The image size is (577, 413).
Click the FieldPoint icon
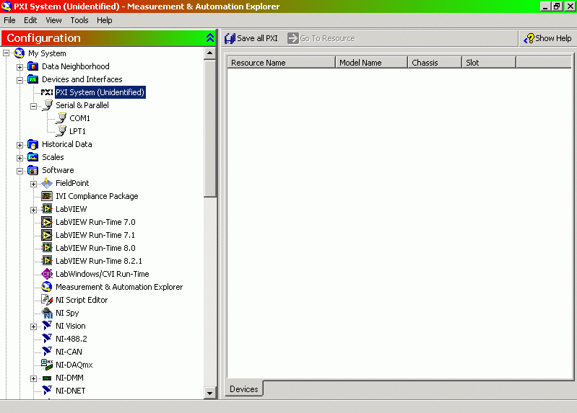click(x=47, y=183)
